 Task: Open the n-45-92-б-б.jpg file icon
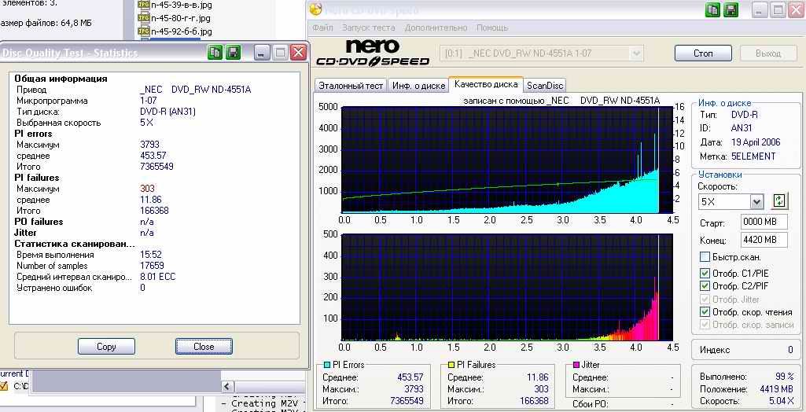[x=143, y=31]
